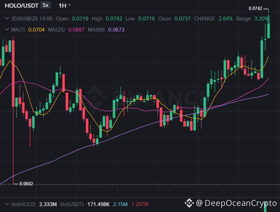Collapse the MA indicator row chevron
This screenshot has height=212, width=280.
click(x=7, y=29)
